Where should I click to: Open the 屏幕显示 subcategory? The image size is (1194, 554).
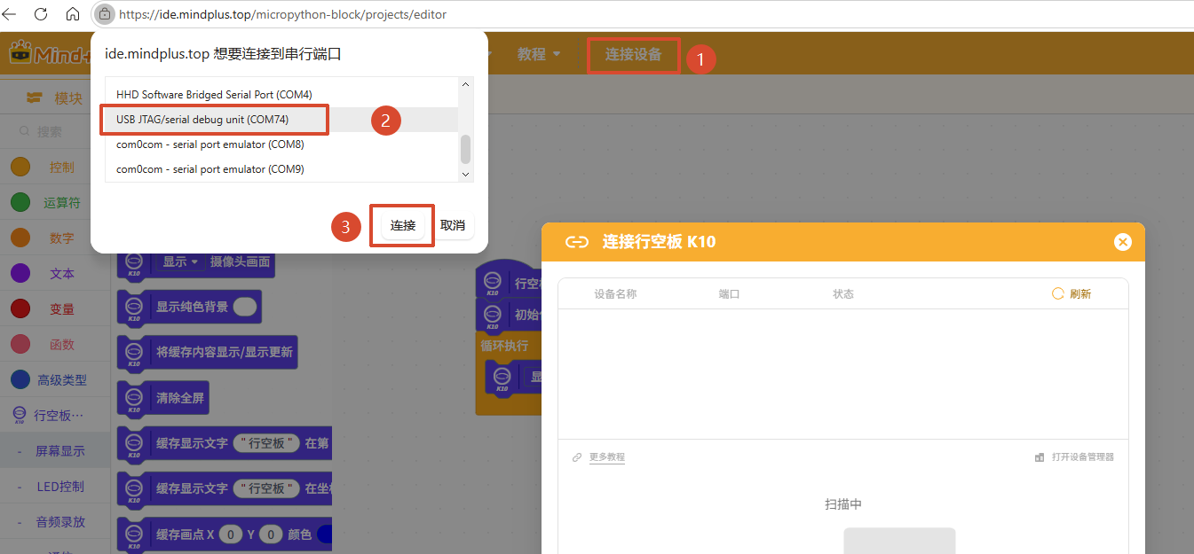tap(55, 450)
